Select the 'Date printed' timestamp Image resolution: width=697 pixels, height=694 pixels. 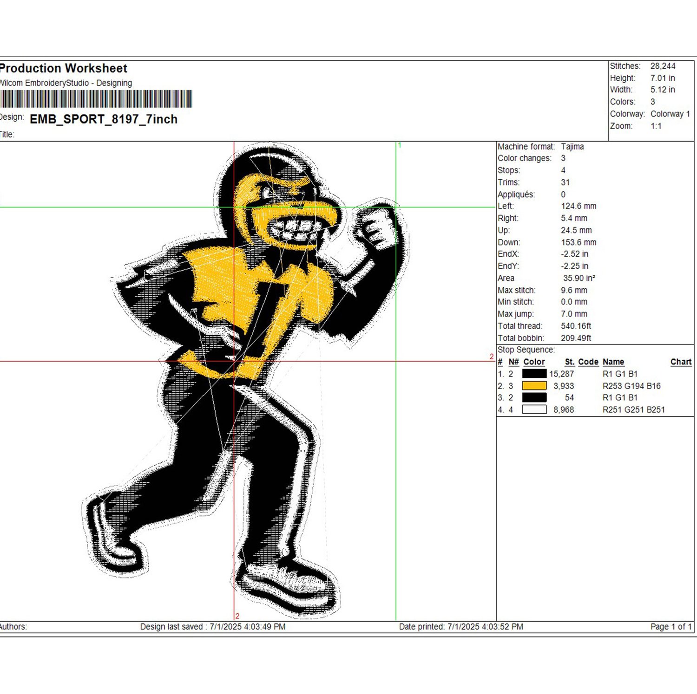[461, 627]
